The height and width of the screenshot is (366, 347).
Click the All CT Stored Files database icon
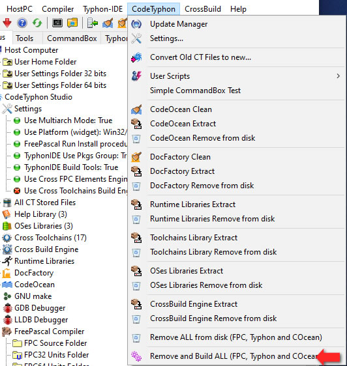[7, 203]
